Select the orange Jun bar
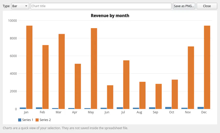220x133 pixels. point(110,97)
